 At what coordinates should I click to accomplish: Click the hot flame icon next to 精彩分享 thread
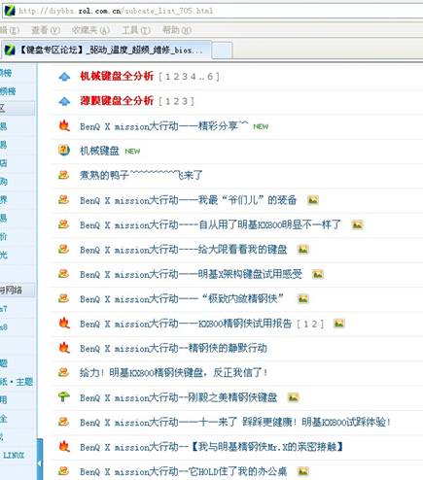click(x=64, y=125)
